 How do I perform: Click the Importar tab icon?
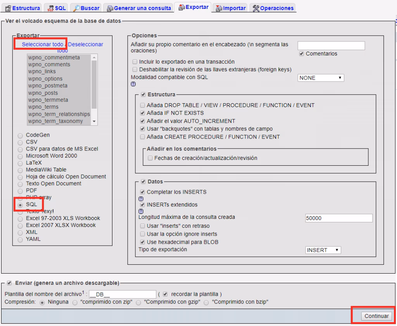219,9
